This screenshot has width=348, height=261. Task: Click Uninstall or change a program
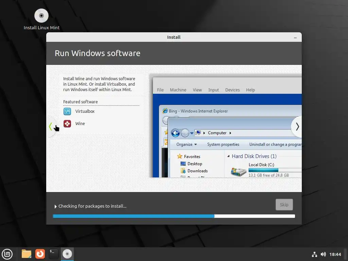tap(275, 144)
